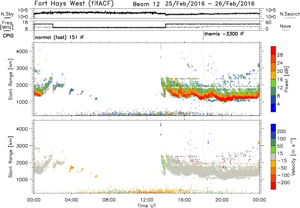Click the '28' tick on the Power scale
The height and width of the screenshot is (208, 300).
(x=280, y=55)
